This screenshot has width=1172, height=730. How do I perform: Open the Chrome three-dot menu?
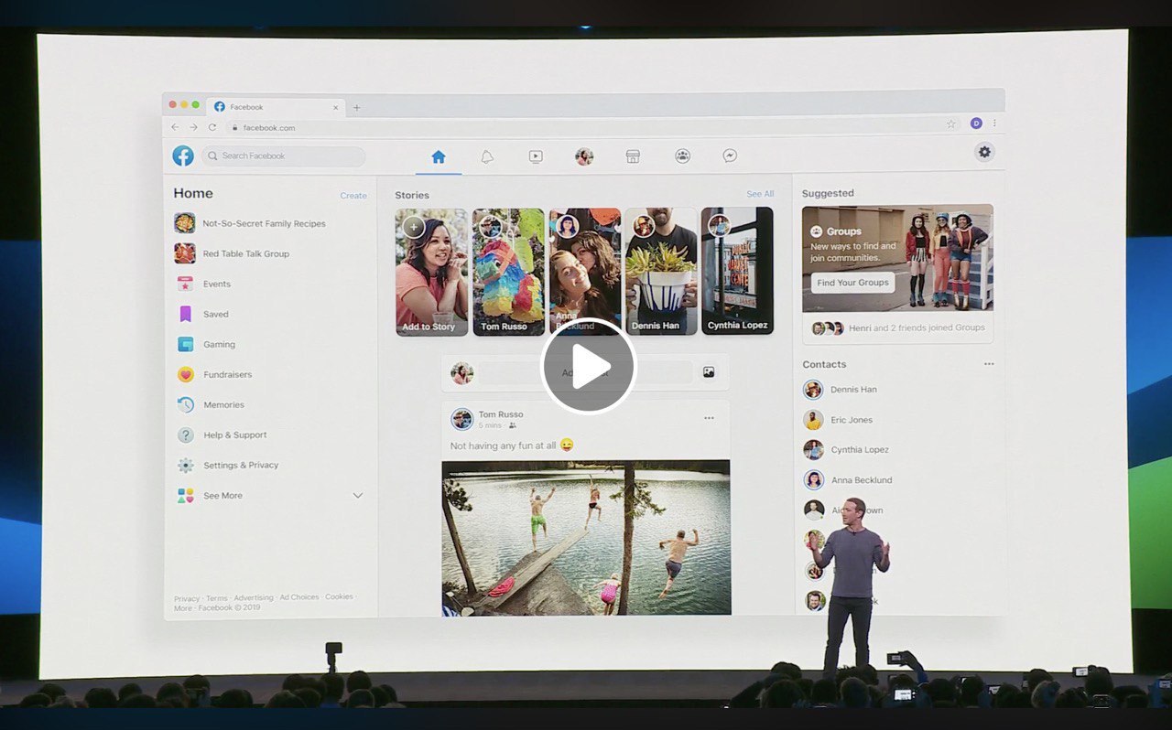pos(994,123)
